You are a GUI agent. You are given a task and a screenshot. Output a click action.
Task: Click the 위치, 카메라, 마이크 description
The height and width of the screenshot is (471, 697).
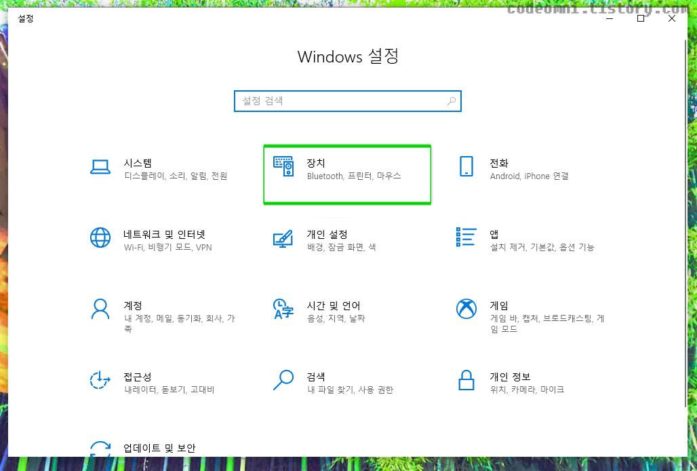click(x=527, y=390)
